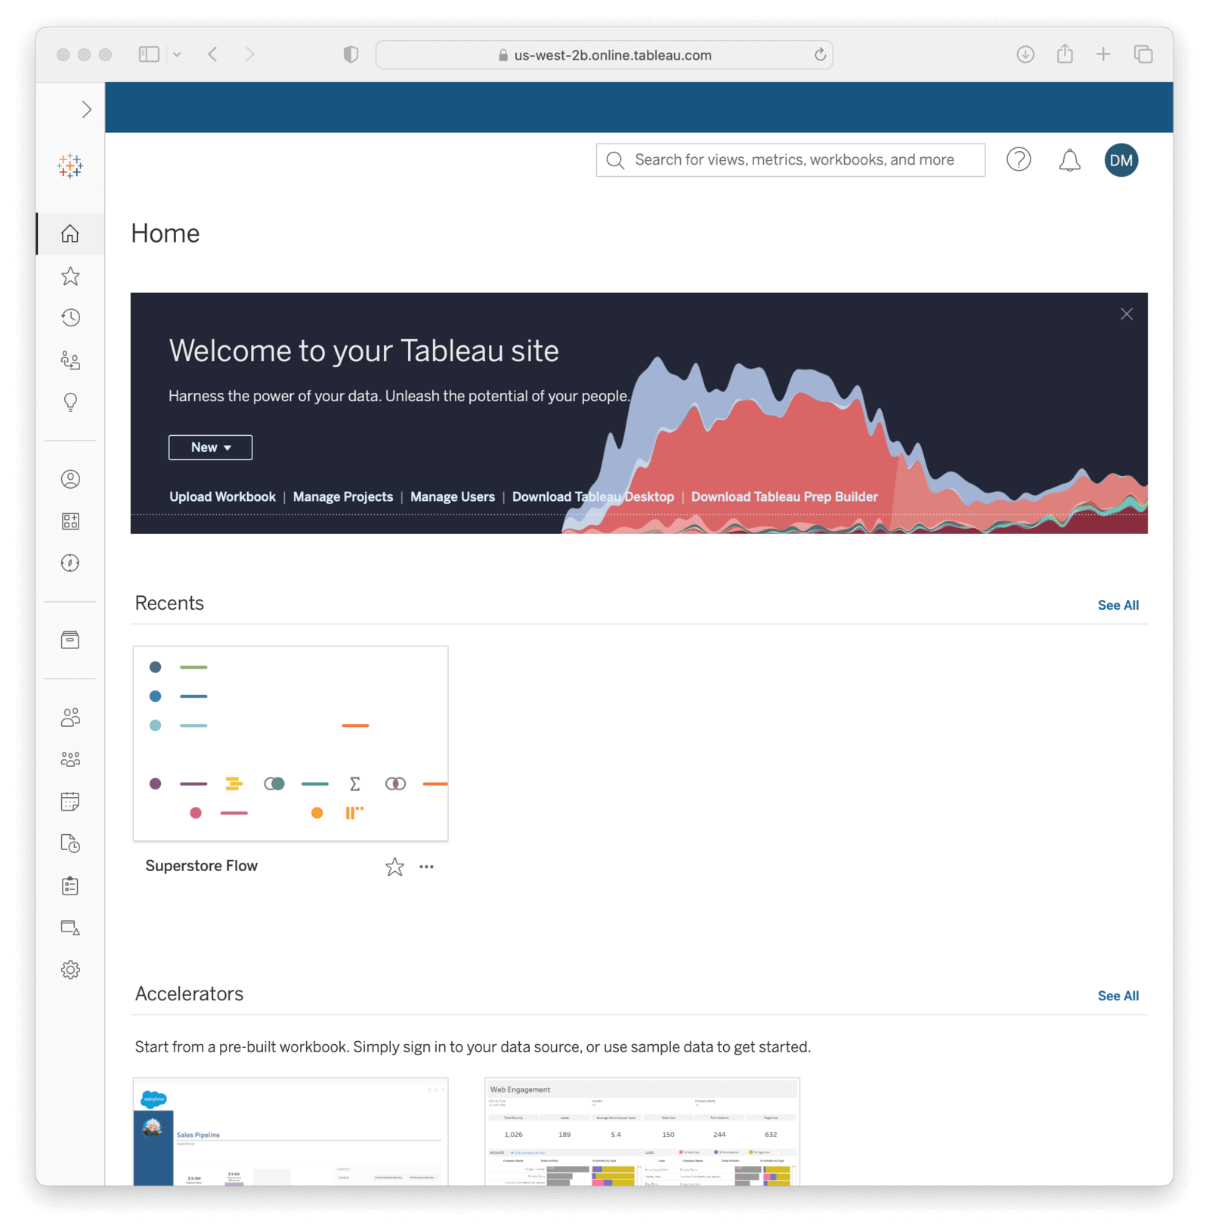Open the Home page in sidebar
Screen dimensions: 1209x1230
(70, 233)
